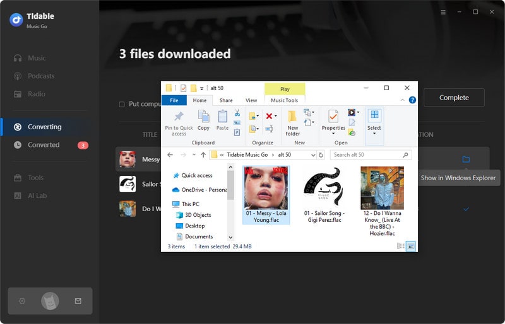Click the user avatar in Tidabie
505x324 pixels.
(x=50, y=301)
